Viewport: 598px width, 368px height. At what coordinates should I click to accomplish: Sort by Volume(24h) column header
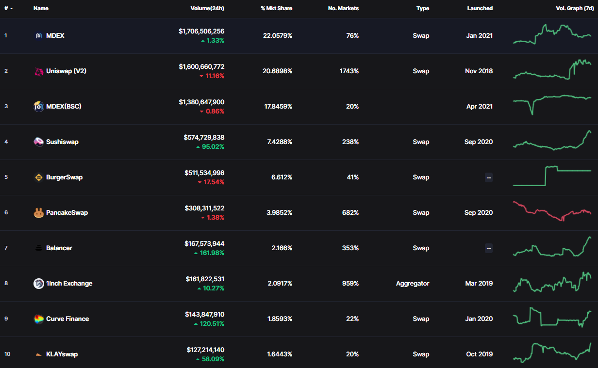tap(208, 8)
